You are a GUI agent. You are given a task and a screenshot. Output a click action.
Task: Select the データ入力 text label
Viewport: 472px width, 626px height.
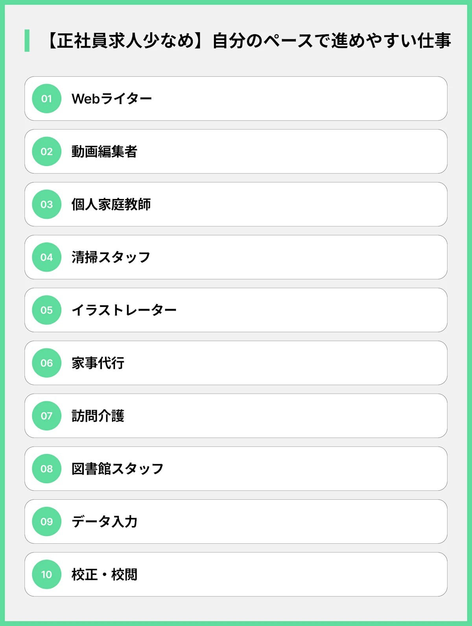(x=104, y=521)
